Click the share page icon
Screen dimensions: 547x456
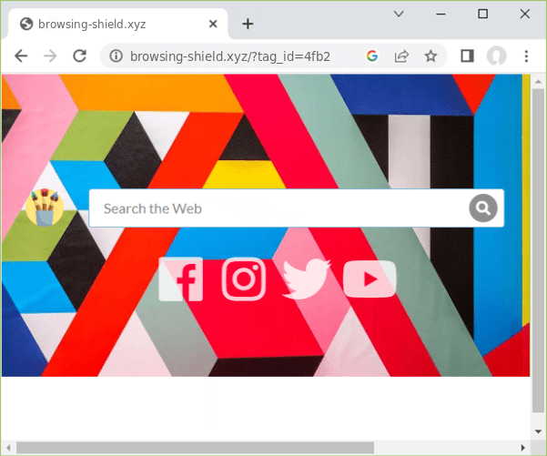(x=401, y=56)
